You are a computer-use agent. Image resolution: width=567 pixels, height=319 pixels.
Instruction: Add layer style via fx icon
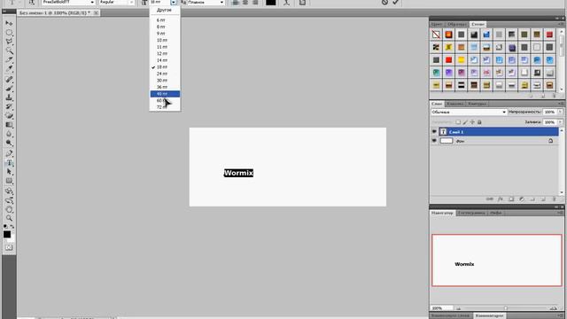[501, 198]
